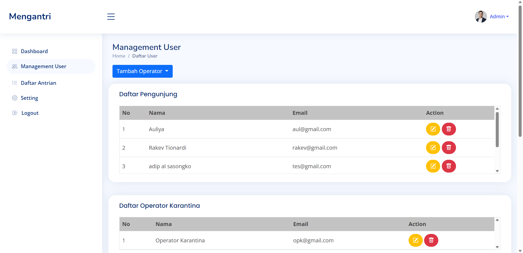Click the name Auliya in table
The image size is (523, 253).
point(156,129)
